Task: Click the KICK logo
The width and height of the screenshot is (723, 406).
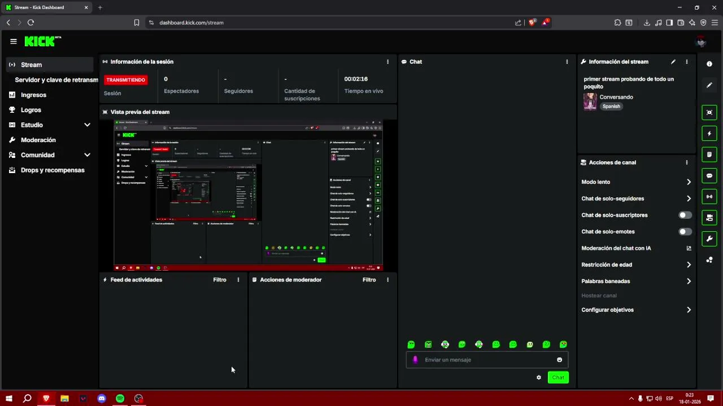Action: click(42, 41)
